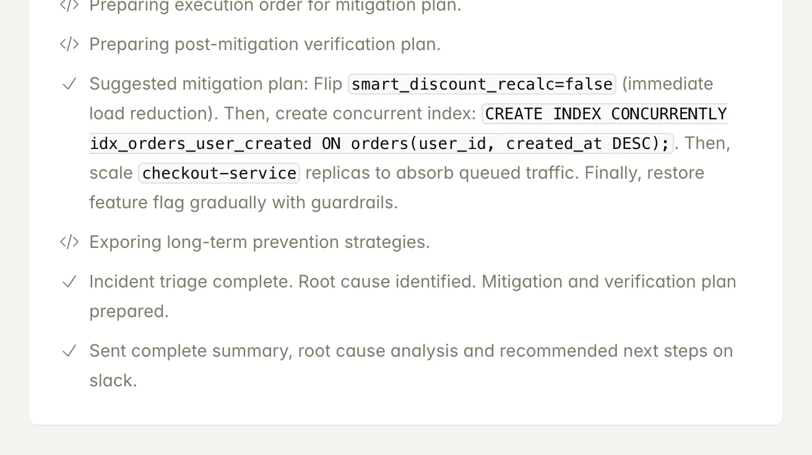The image size is (812, 455).
Task: Click code icon beside post-mitigation verification plan step
Action: 69,45
